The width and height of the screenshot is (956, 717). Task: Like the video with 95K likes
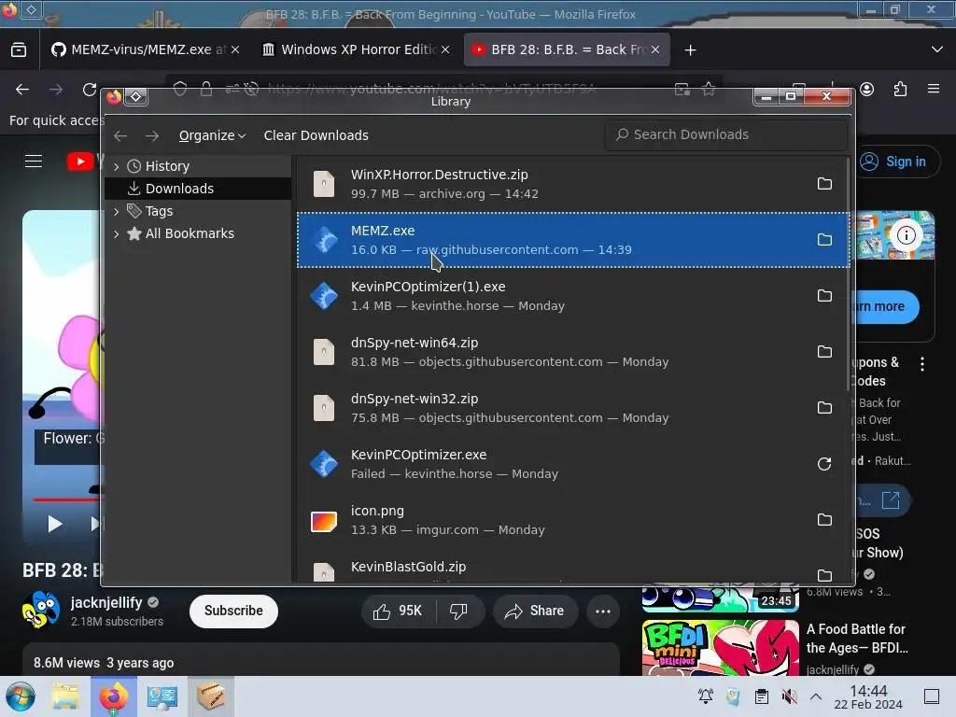(x=398, y=611)
